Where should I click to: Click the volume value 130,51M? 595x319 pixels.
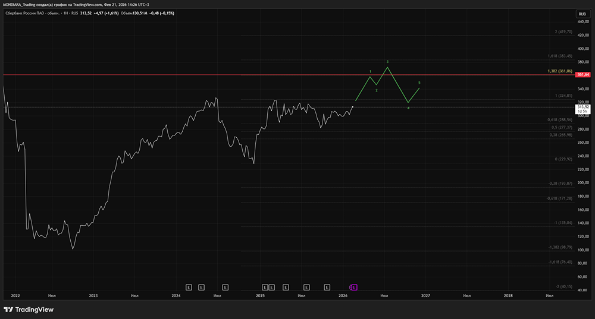(140, 13)
